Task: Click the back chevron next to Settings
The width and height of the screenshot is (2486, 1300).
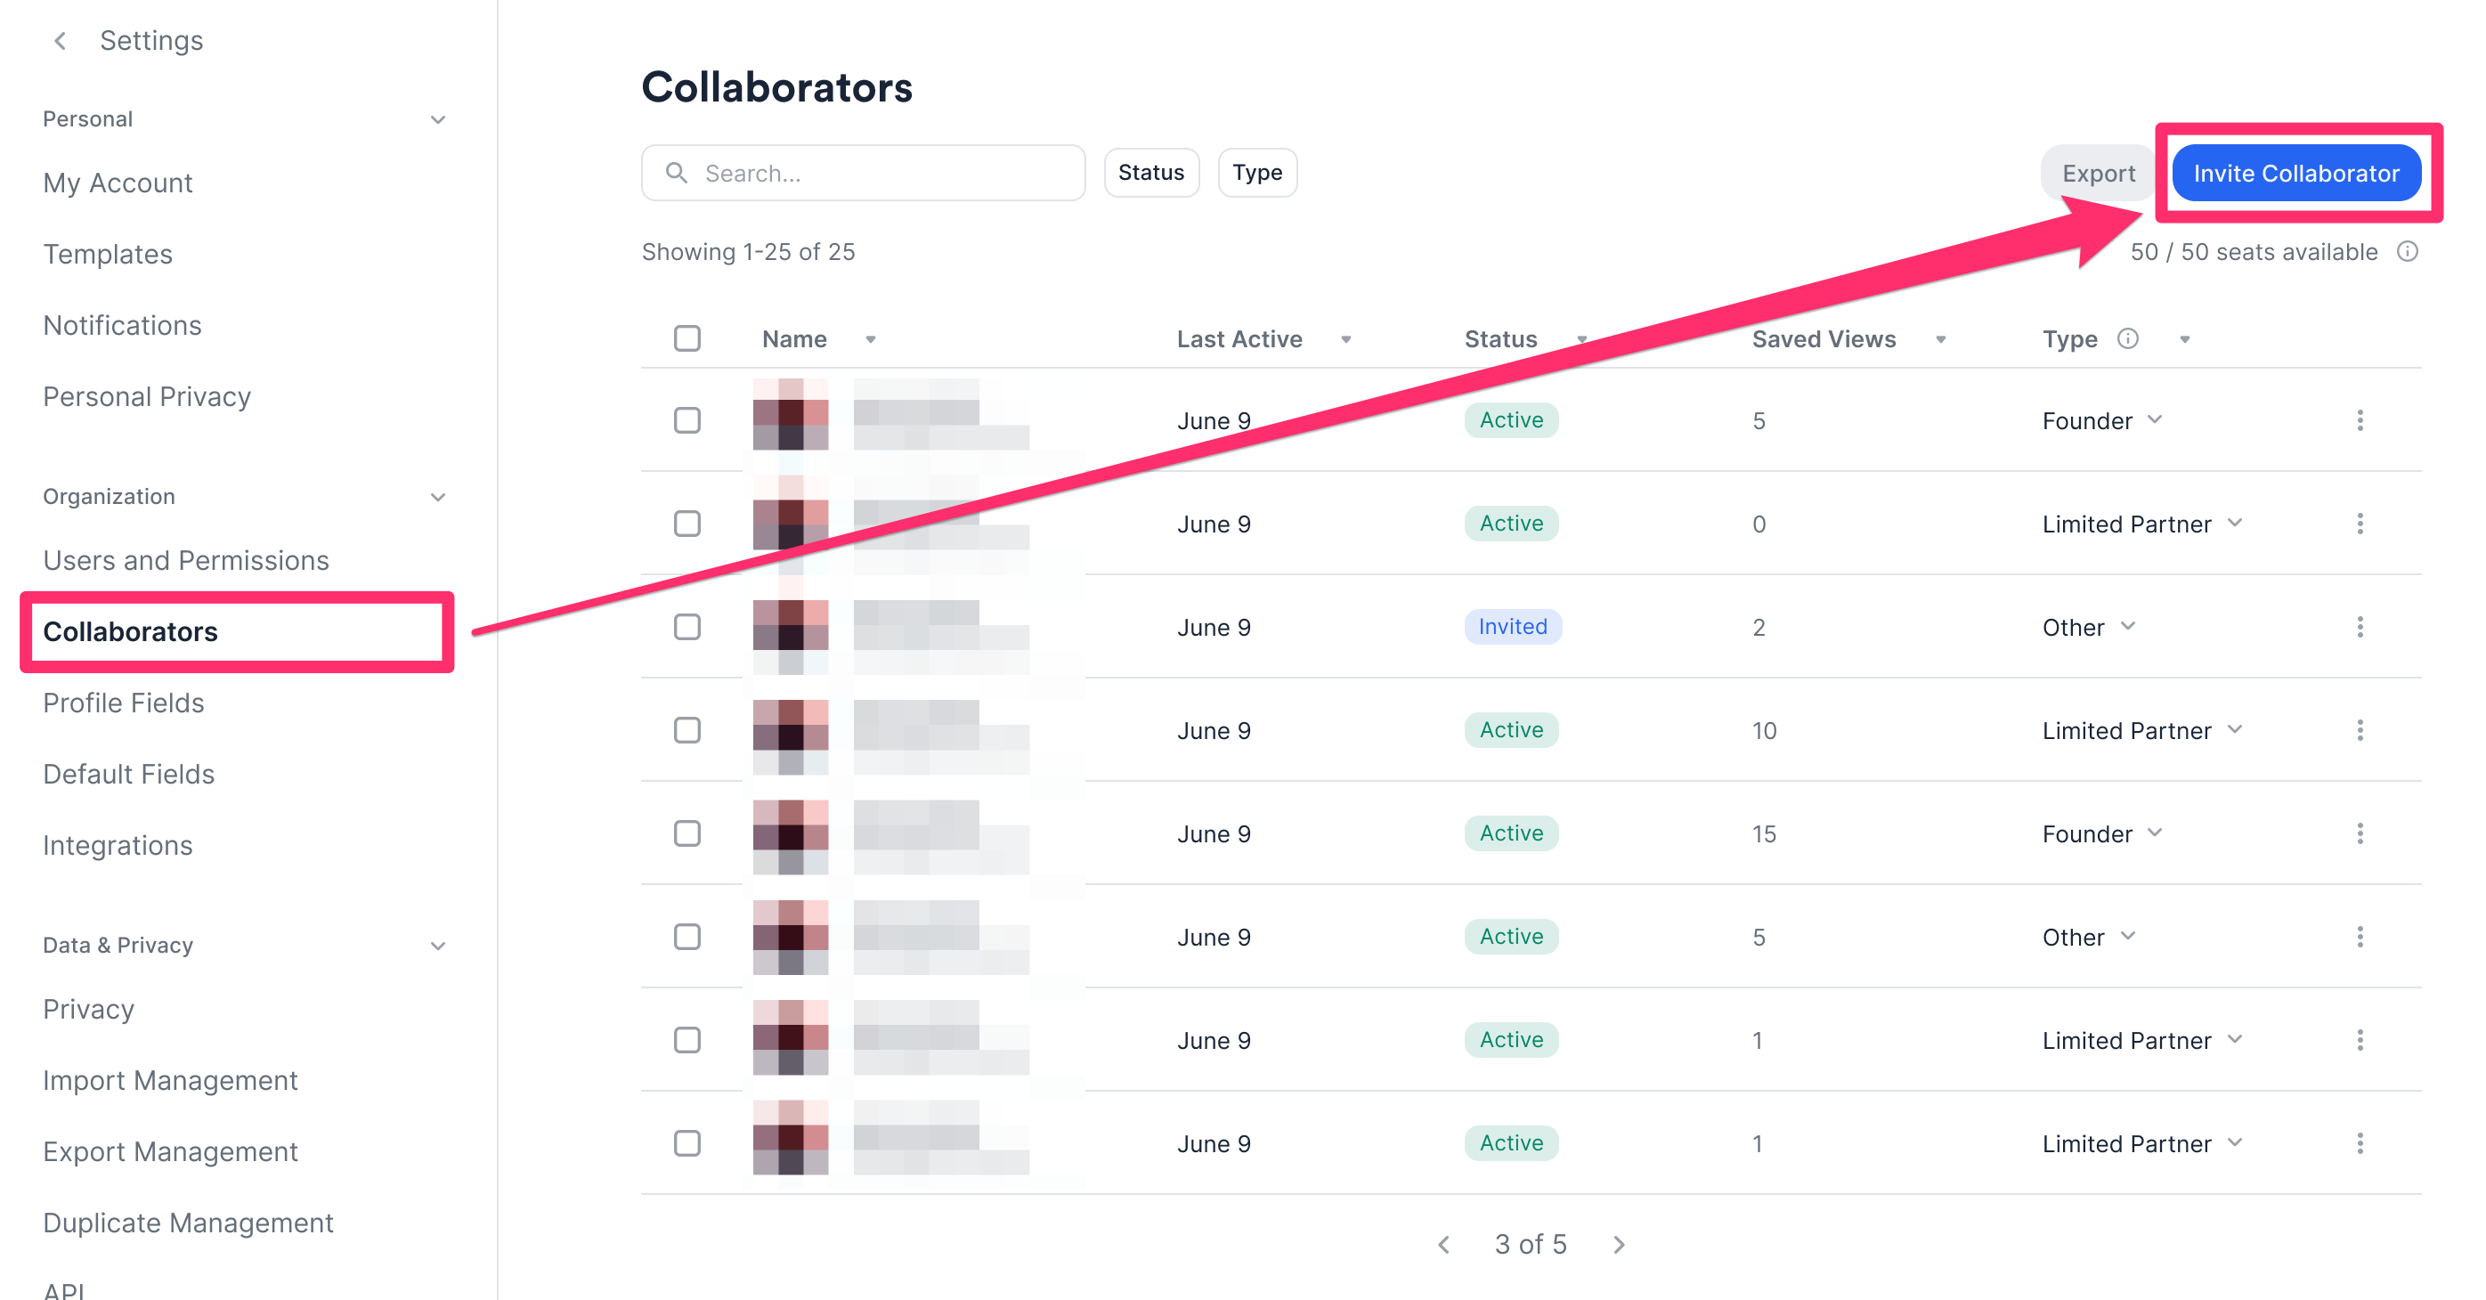Action: (60, 41)
